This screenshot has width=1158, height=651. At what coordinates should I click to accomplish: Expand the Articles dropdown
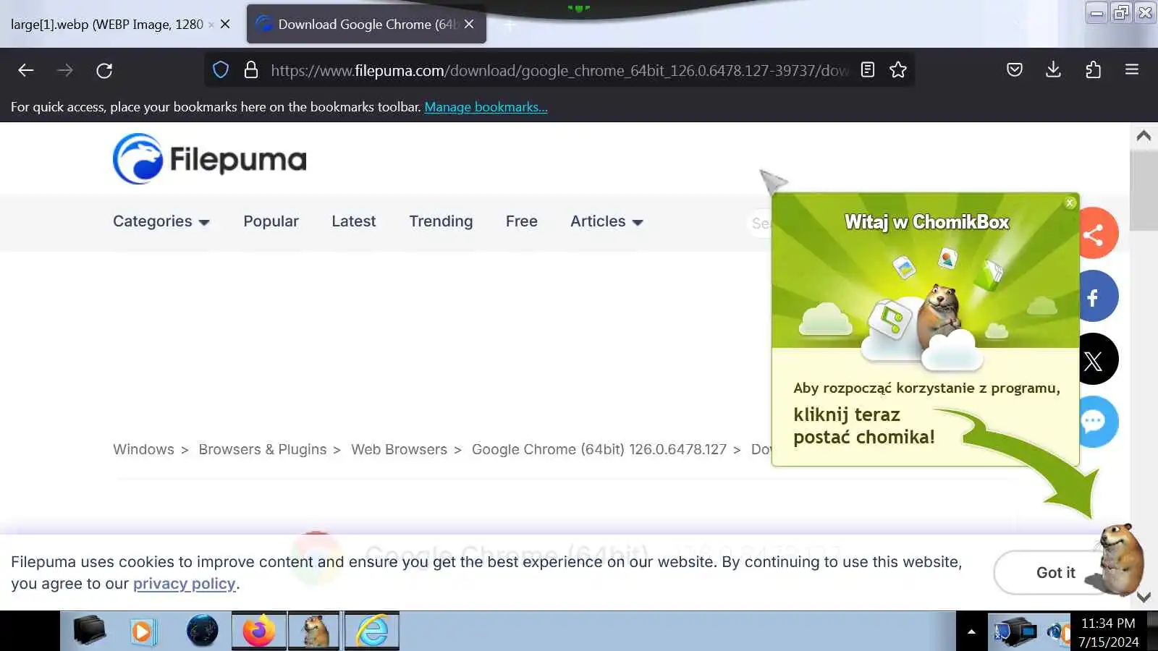click(x=607, y=221)
